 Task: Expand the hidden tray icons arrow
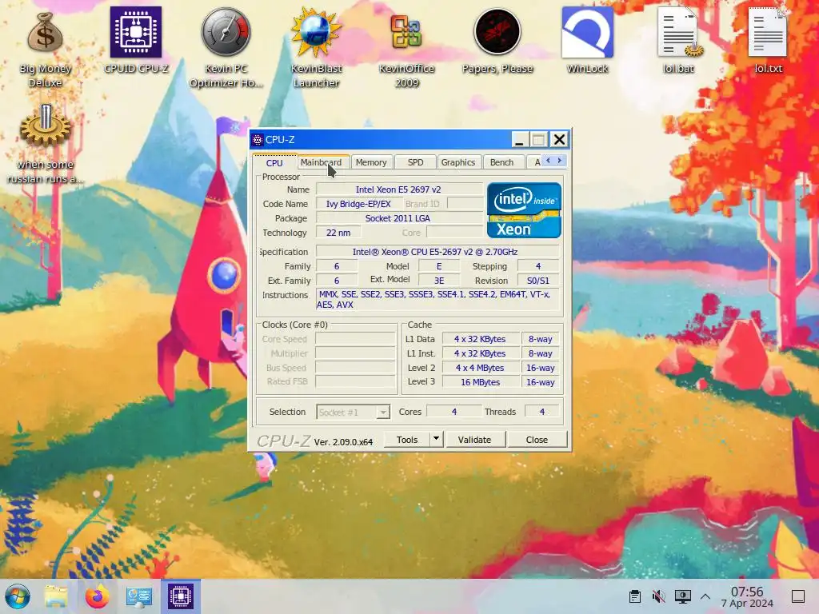pyautogui.click(x=705, y=596)
